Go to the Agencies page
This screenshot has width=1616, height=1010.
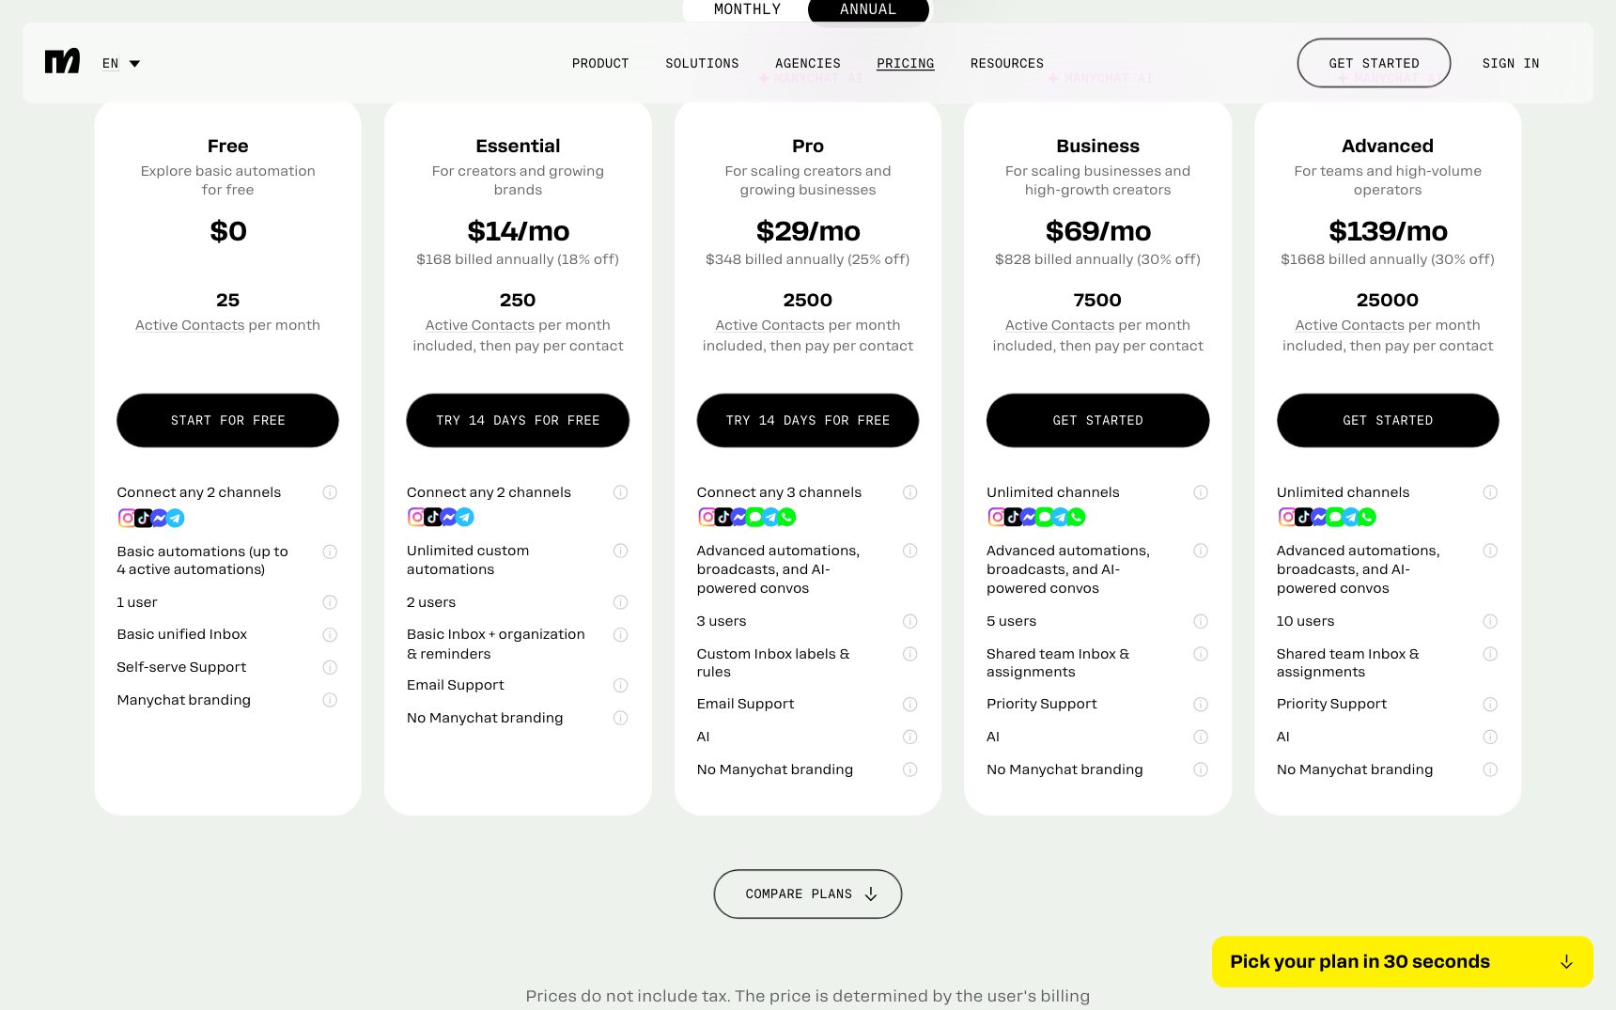pos(808,63)
